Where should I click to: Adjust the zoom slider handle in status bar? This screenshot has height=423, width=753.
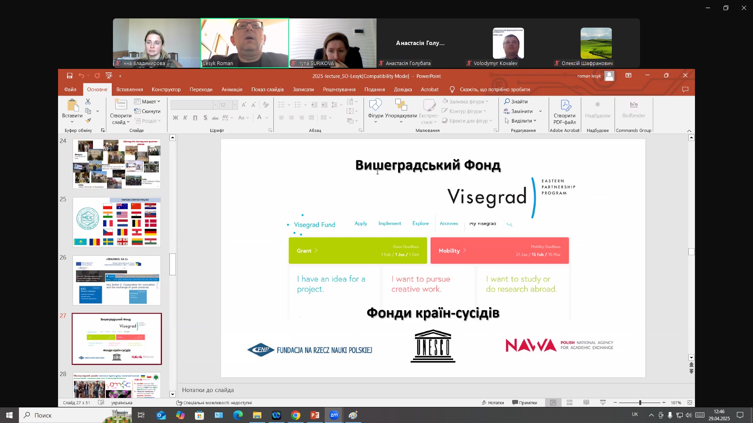[640, 403]
